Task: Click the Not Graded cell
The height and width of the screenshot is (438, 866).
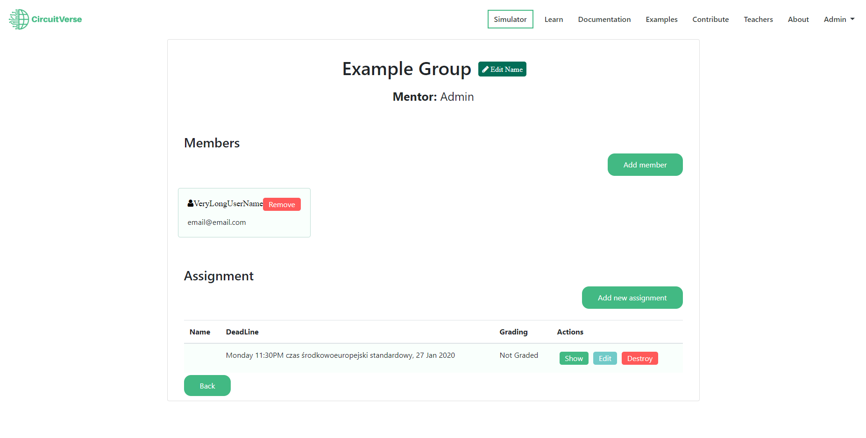Action: click(x=518, y=355)
